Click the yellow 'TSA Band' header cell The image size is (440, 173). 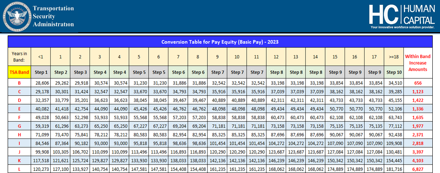click(x=19, y=72)
